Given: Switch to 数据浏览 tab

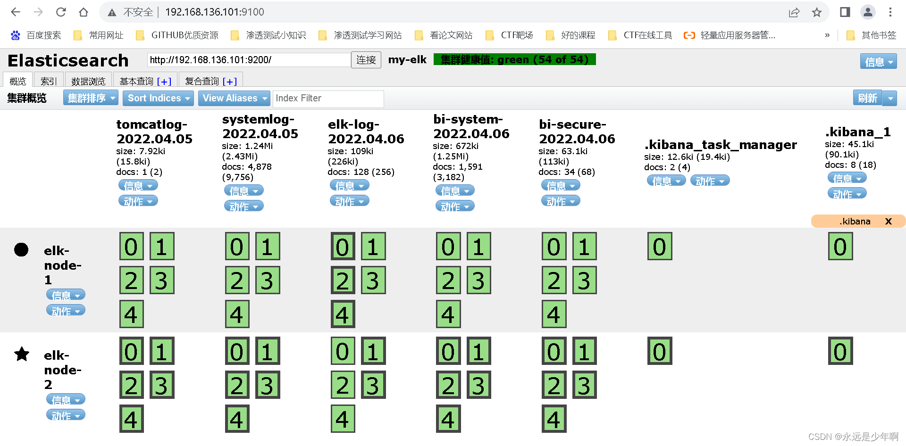Looking at the screenshot, I should pyautogui.click(x=88, y=81).
